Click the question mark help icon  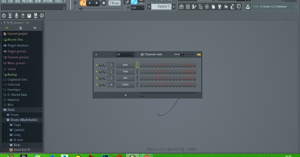[x=23, y=16]
